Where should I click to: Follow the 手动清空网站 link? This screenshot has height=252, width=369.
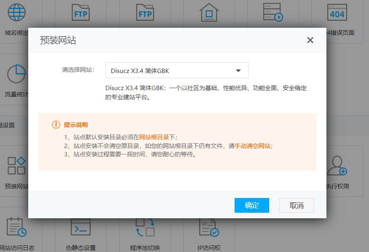tap(252, 146)
